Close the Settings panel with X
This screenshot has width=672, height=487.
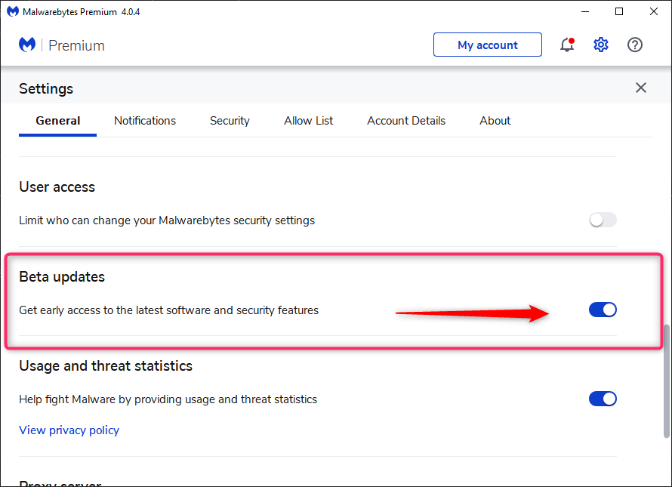click(x=641, y=88)
